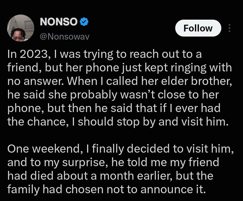Click the word "friend" at second line start
The image size is (243, 201).
click(23, 68)
